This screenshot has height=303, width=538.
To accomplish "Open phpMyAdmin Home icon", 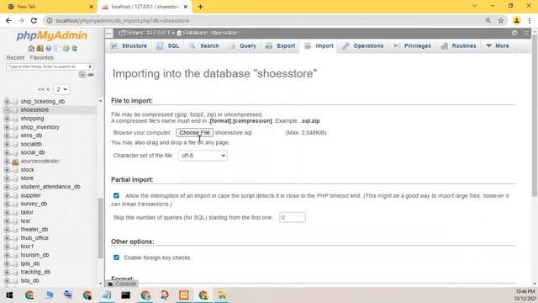I will click(x=31, y=49).
